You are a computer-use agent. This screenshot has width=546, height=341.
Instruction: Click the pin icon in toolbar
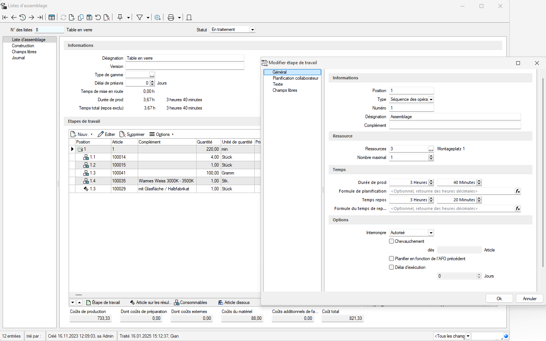point(120,17)
